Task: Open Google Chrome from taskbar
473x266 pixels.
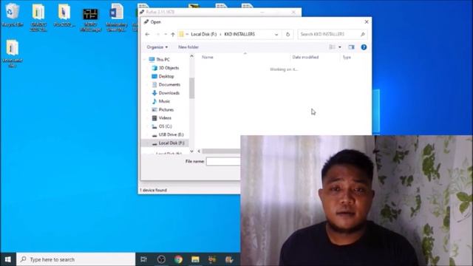Action: click(178, 259)
